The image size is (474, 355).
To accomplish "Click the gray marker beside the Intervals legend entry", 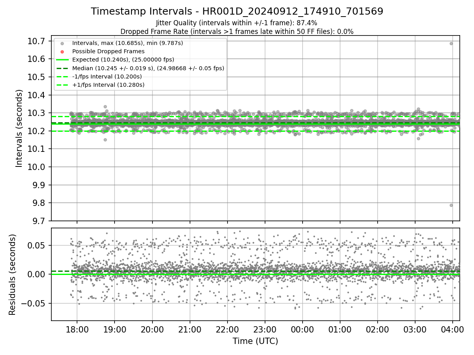I will [62, 43].
